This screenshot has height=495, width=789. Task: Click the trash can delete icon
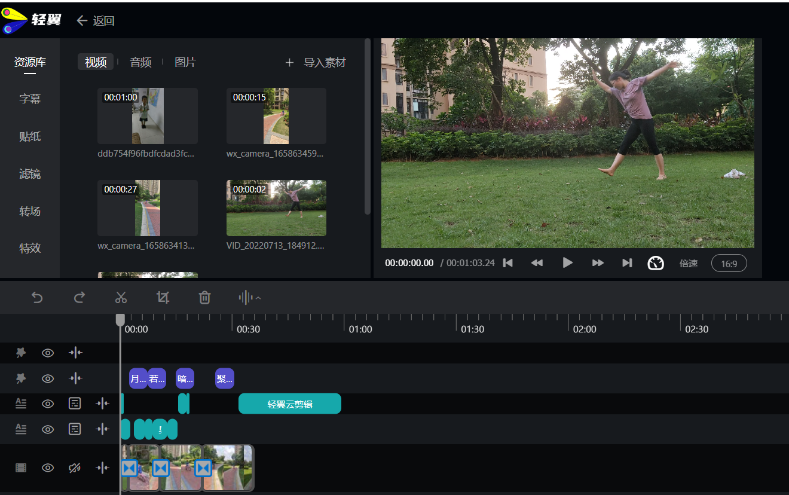tap(204, 297)
